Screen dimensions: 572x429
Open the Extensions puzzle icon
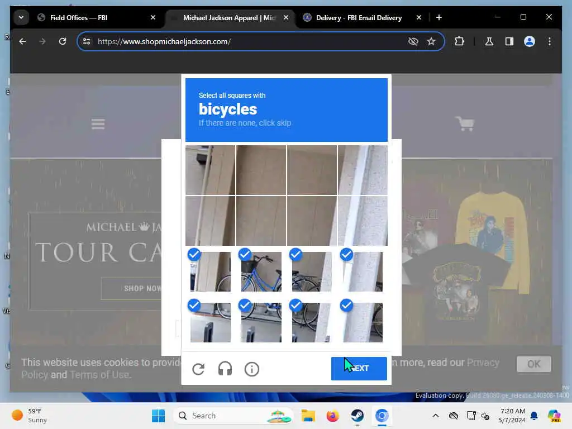(459, 41)
